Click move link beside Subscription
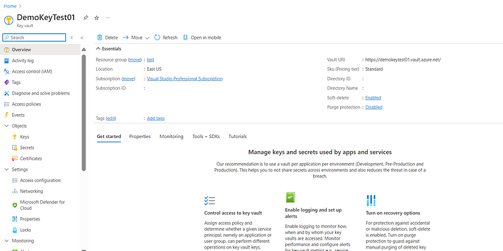The image size is (503, 251). tap(128, 78)
